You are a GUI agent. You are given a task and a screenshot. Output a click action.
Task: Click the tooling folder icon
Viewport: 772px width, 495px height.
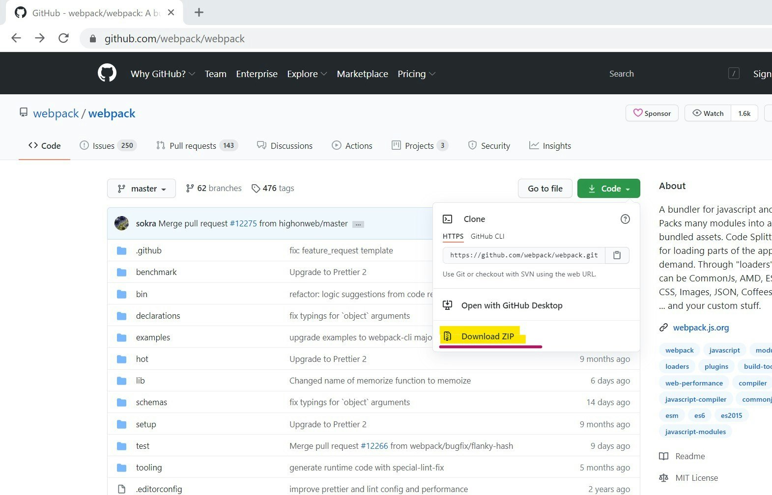[122, 467]
